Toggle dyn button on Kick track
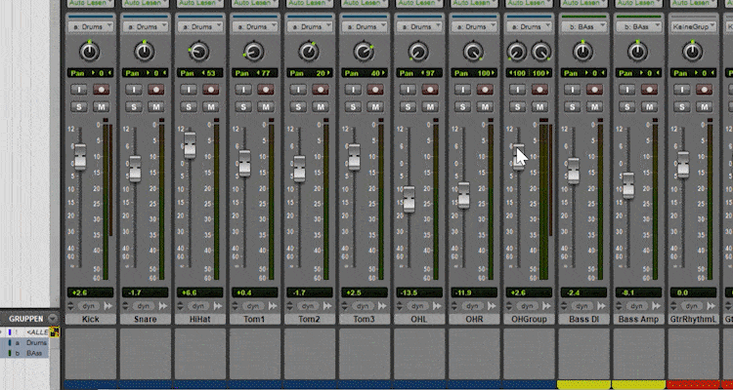This screenshot has width=733, height=390. [88, 306]
